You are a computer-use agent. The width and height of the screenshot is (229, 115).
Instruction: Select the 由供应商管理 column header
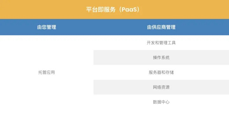coord(161,27)
